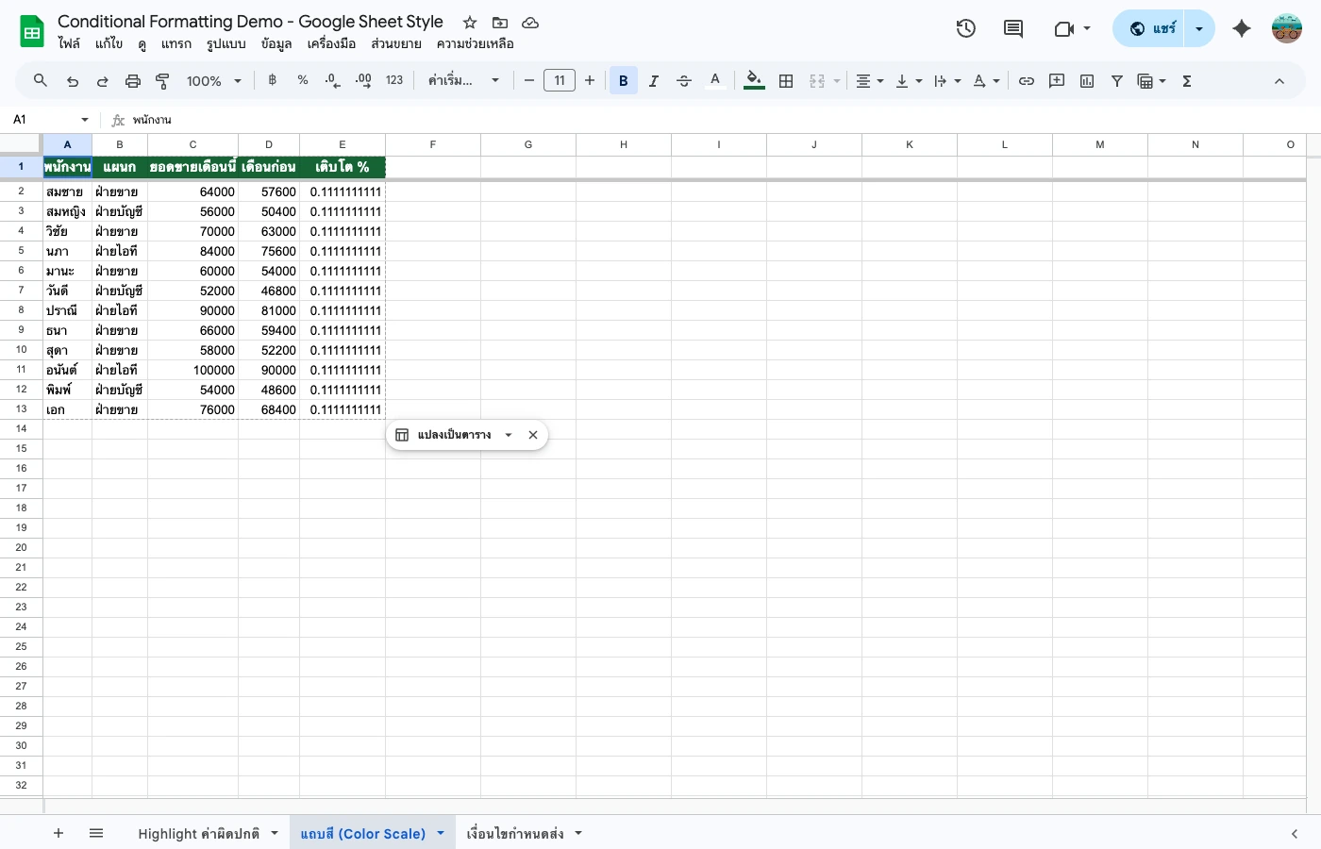
Task: Decrease decimal places
Action: (331, 80)
